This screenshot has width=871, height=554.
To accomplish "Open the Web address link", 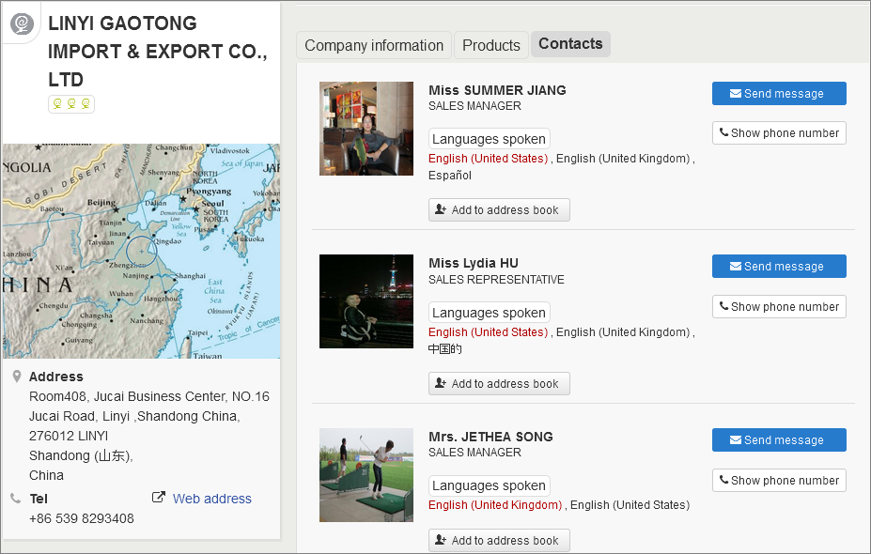I will 211,499.
